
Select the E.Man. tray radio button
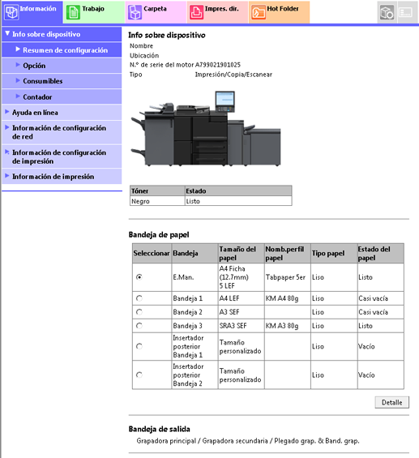pyautogui.click(x=139, y=277)
